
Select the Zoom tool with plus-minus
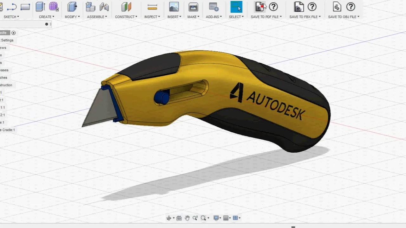pyautogui.click(x=195, y=218)
